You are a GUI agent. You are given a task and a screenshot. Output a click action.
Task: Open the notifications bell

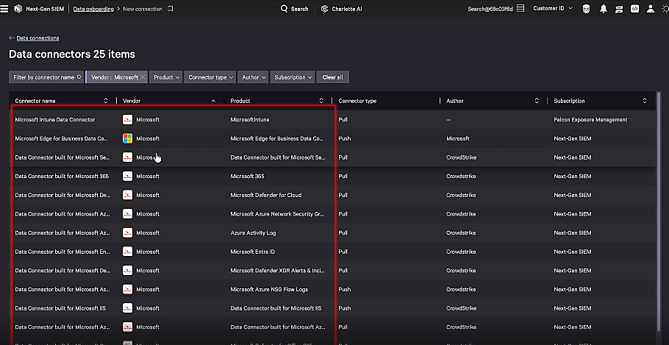tap(604, 9)
